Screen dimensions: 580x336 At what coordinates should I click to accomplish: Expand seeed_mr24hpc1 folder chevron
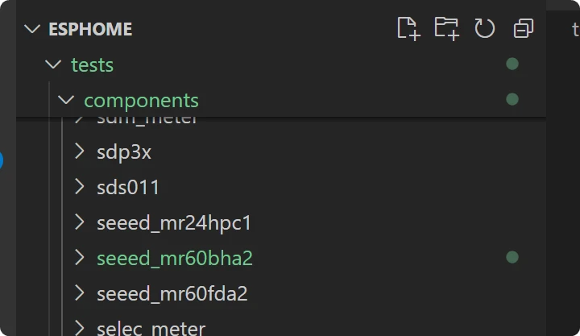tap(79, 222)
